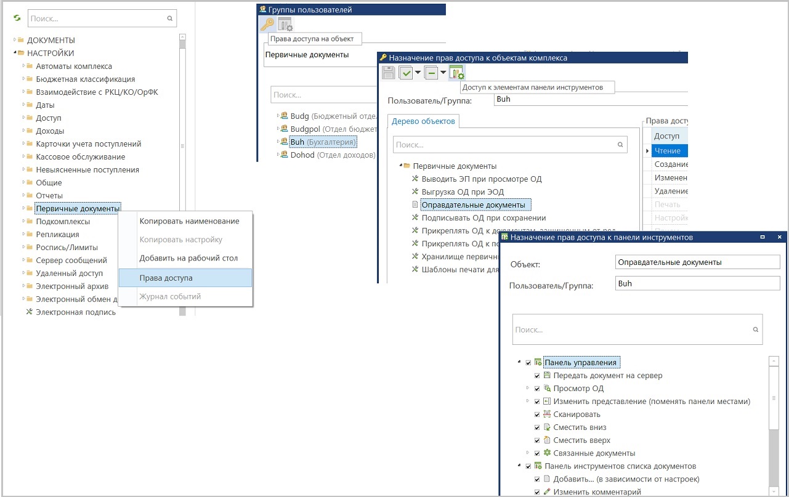This screenshot has width=789, height=497.
Task: Expand the Budgpol group node
Action: coord(278,129)
